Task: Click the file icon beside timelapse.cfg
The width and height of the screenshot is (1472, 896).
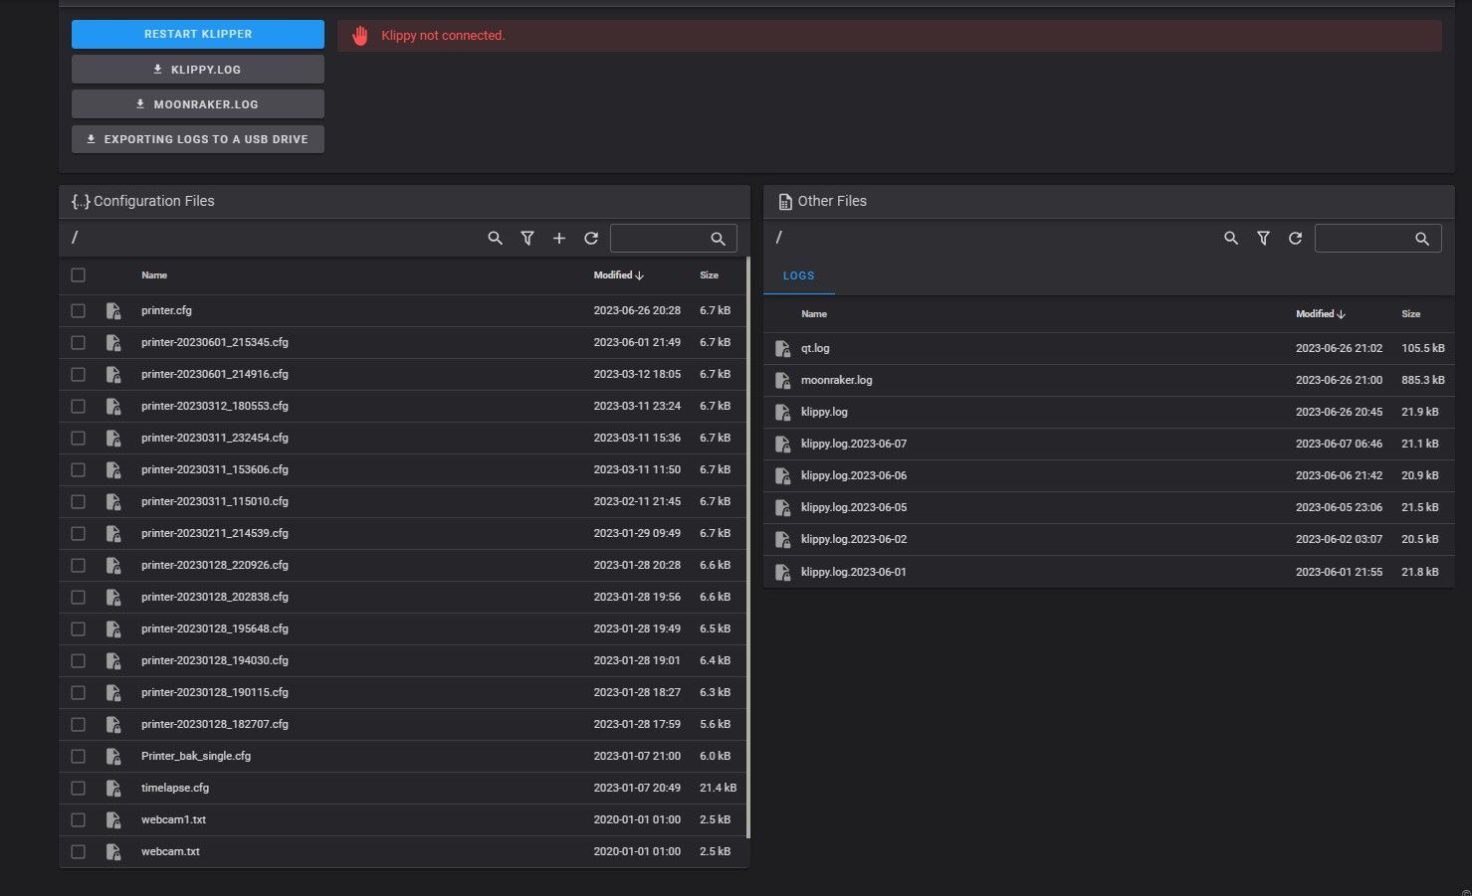Action: click(113, 789)
